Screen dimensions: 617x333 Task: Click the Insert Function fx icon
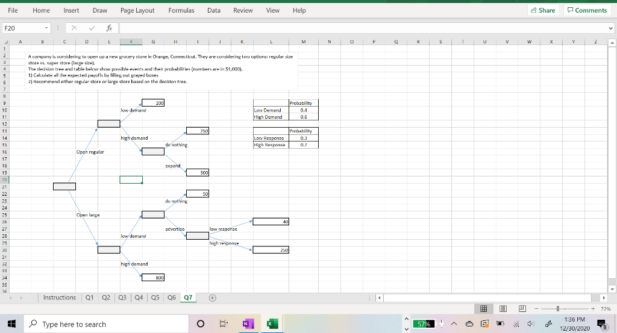click(109, 28)
